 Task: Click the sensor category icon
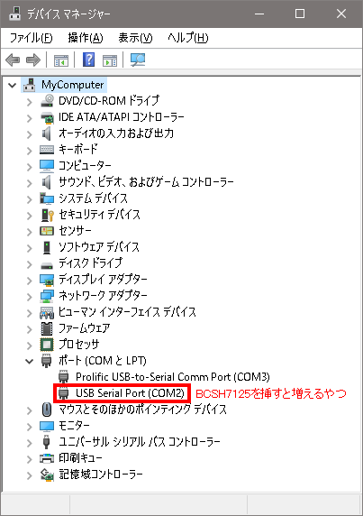pos(47,231)
